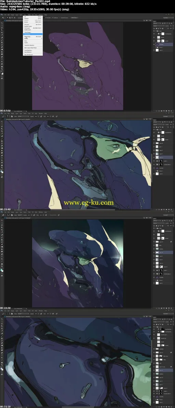Select Crop tool in the 00:07:50 frame

point(2,33)
